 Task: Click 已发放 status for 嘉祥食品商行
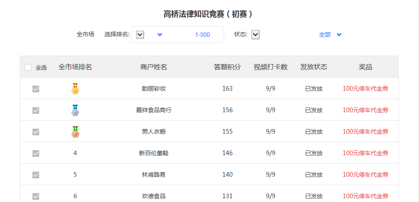tap(314, 110)
